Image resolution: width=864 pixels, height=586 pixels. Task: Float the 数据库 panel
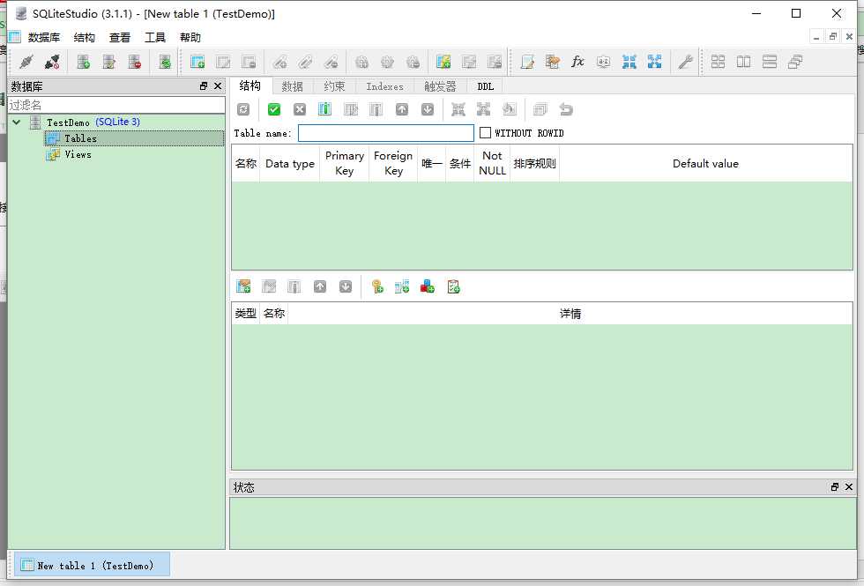tap(204, 86)
